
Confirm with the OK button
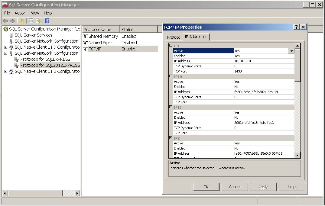(206, 187)
